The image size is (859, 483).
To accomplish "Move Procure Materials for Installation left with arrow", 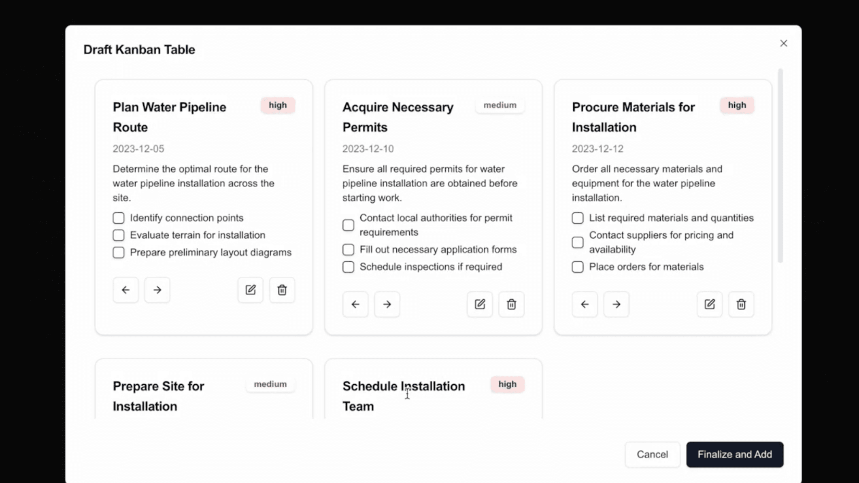I will (585, 304).
